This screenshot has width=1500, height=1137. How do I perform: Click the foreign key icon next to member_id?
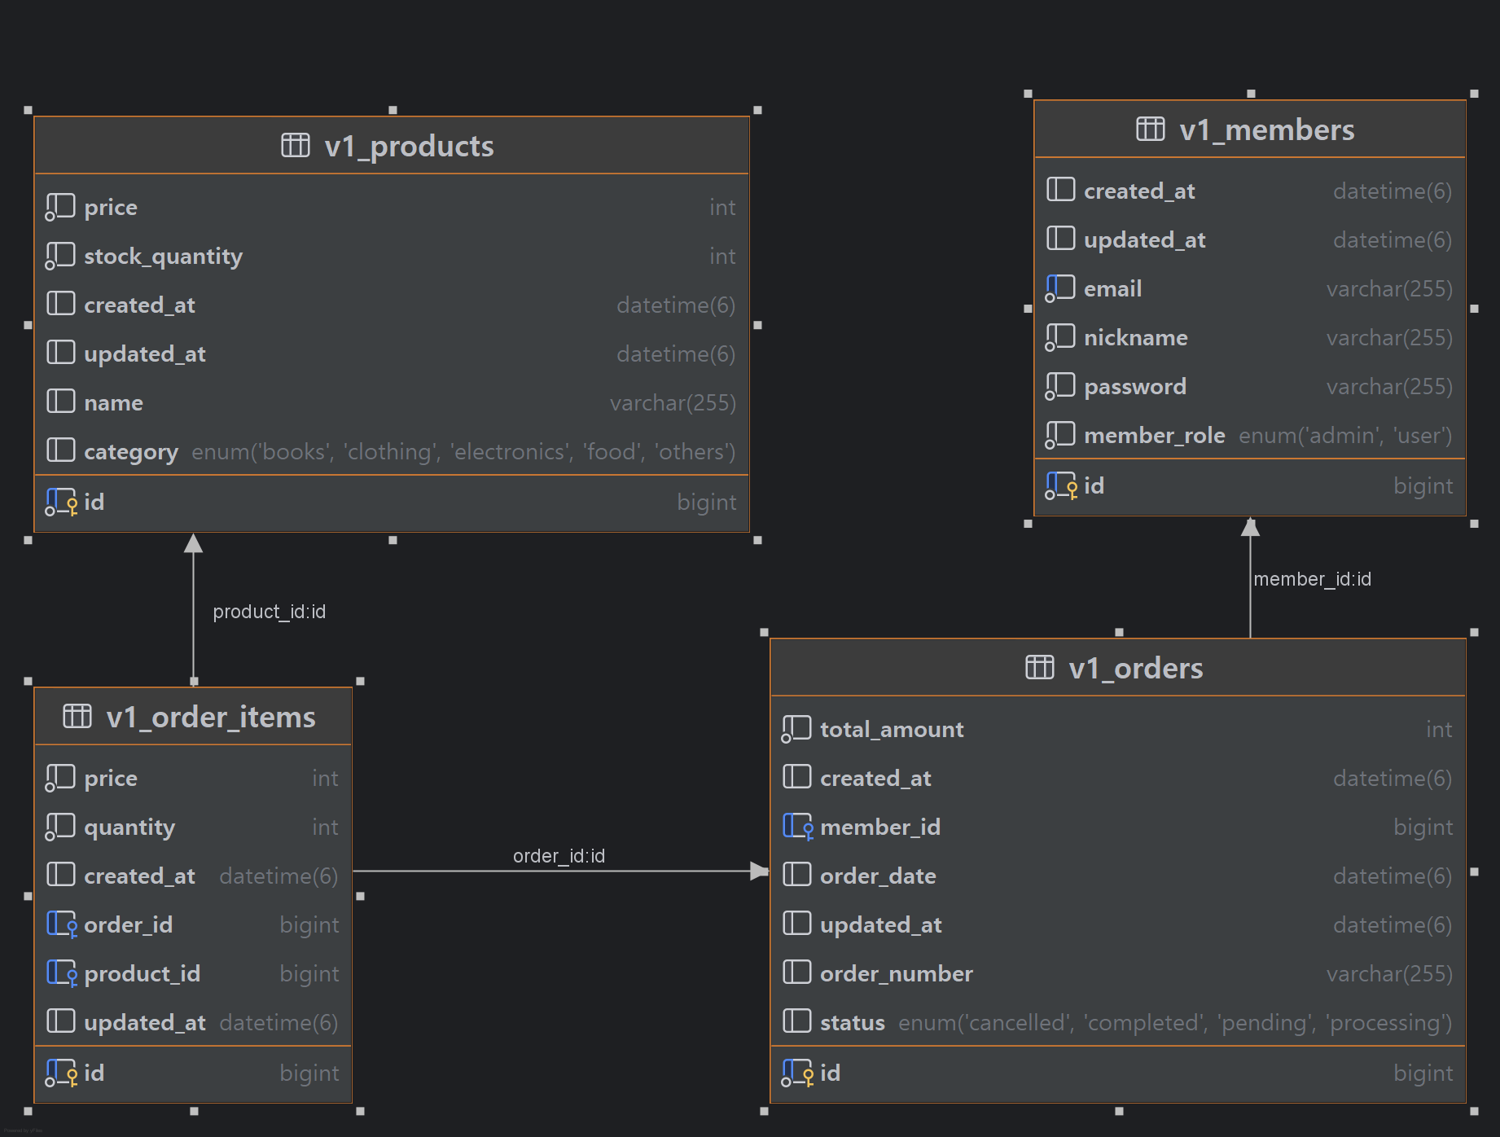coord(797,827)
